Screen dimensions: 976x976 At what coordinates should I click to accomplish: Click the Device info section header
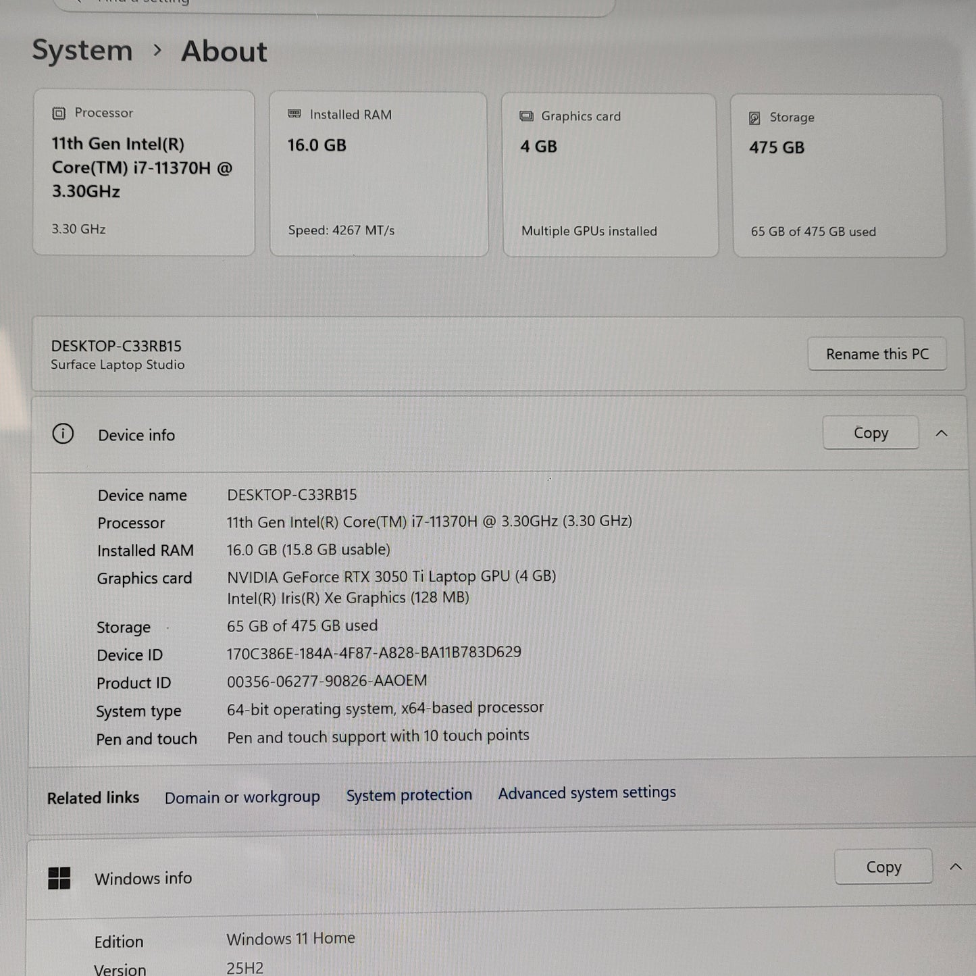pyautogui.click(x=498, y=434)
